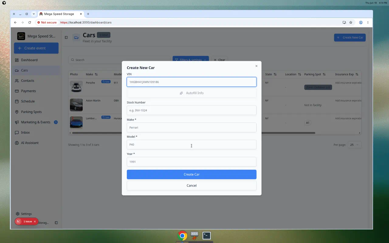This screenshot has width=389, height=243.
Task: Select Cars in the sidebar
Action: pyautogui.click(x=36, y=70)
